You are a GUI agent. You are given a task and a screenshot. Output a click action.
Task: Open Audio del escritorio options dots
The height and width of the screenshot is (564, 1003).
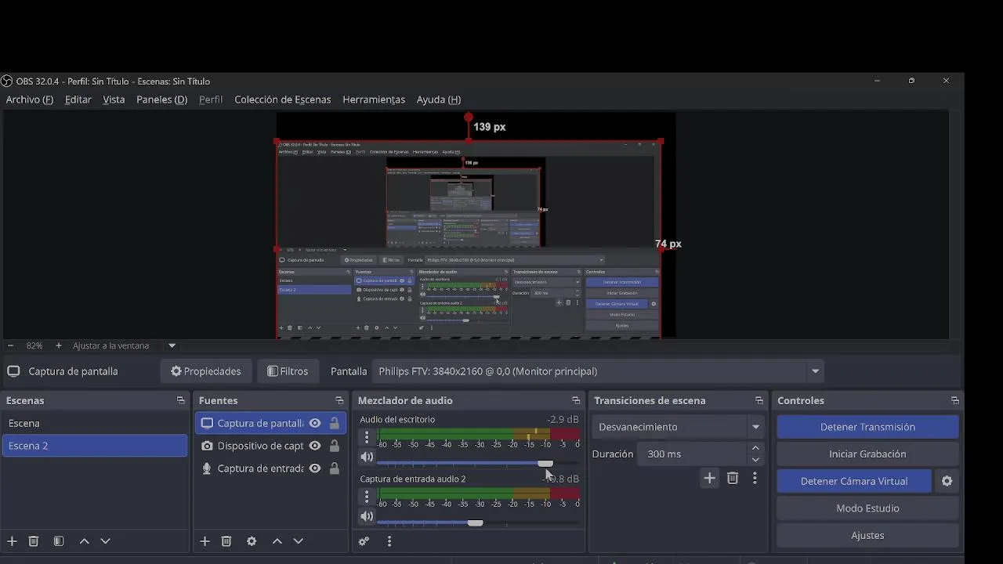click(x=367, y=437)
